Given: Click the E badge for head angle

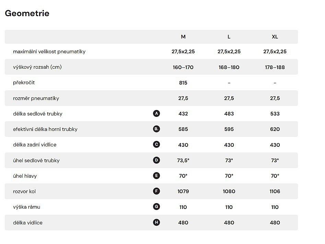Looking at the screenshot, I should tap(156, 176).
